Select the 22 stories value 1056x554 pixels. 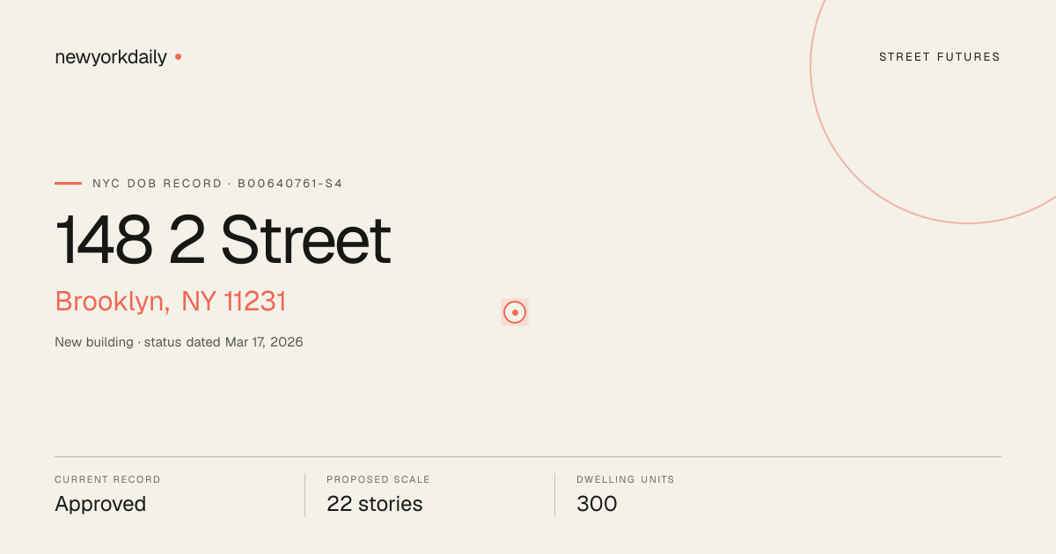pyautogui.click(x=375, y=504)
